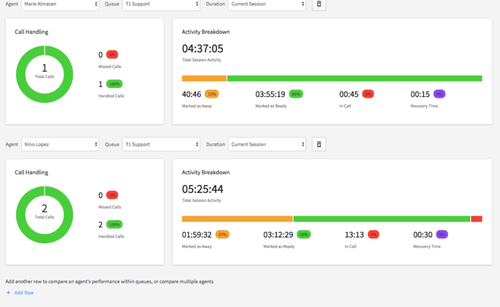The height and width of the screenshot is (307, 500).
Task: Click the green 59% Marked as Ready badge
Action: tap(303, 234)
